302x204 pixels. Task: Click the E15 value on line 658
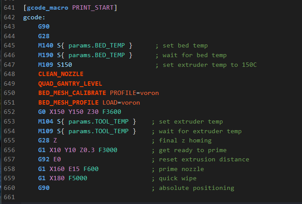pos(74,169)
